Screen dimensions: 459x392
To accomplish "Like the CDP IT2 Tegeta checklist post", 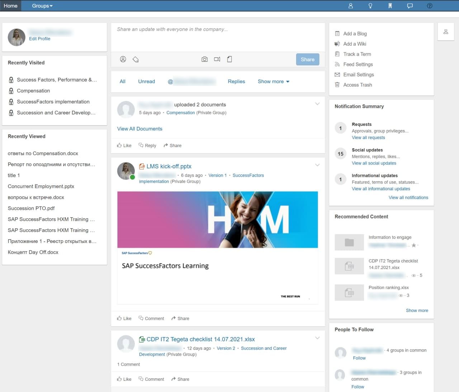I will point(124,379).
